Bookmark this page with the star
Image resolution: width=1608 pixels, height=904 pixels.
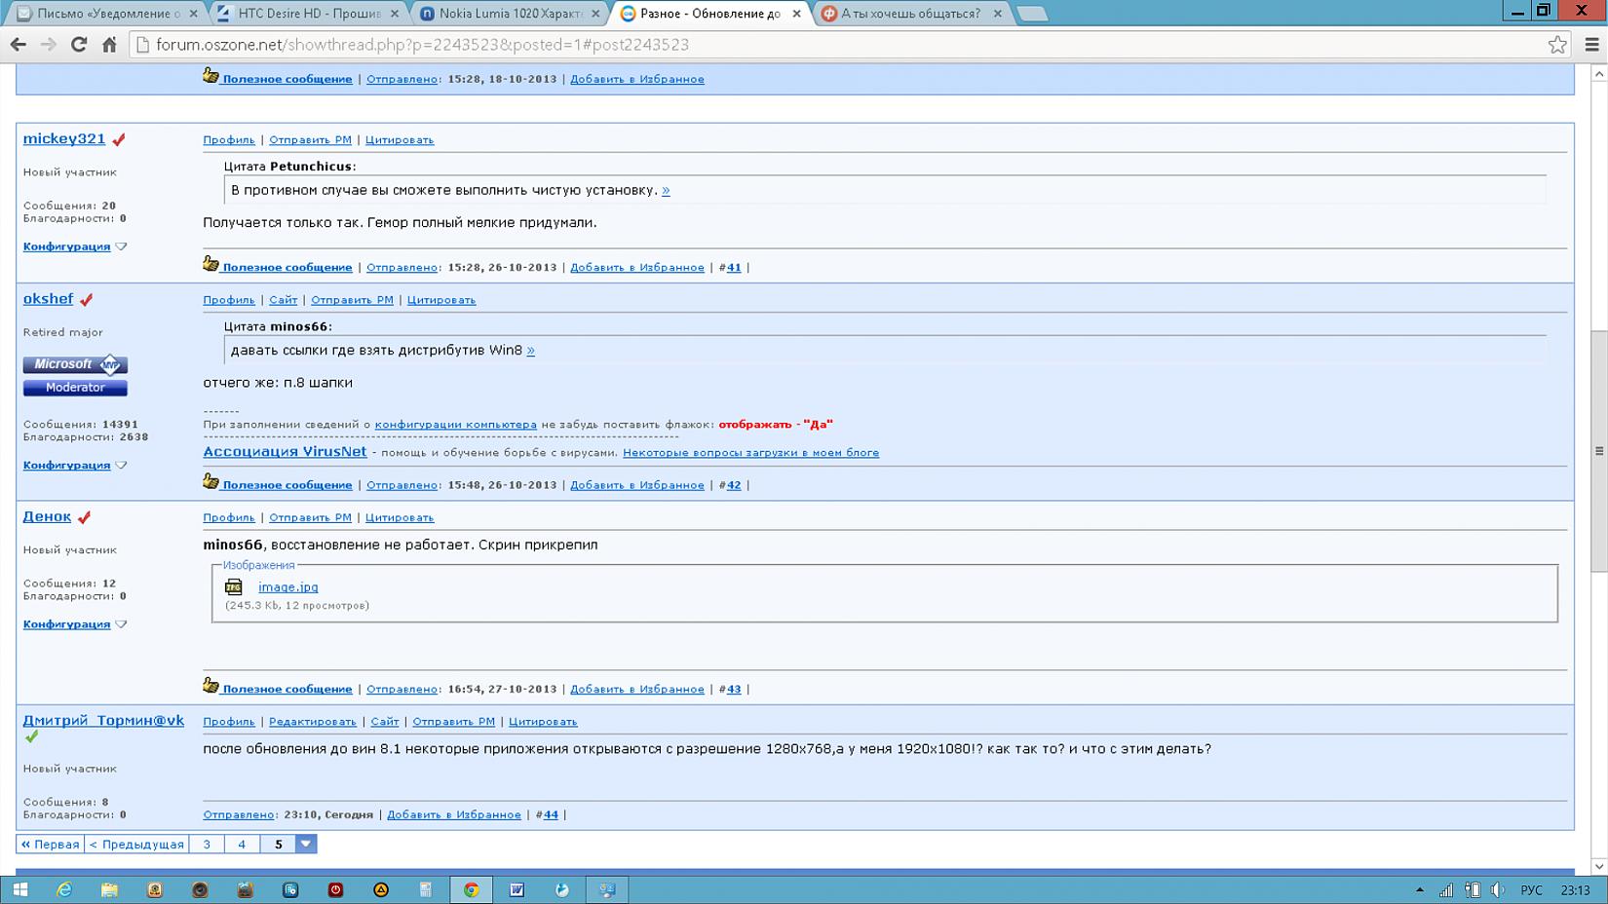1557,45
